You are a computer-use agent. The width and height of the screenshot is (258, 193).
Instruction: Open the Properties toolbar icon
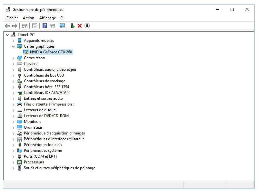tap(35, 26)
